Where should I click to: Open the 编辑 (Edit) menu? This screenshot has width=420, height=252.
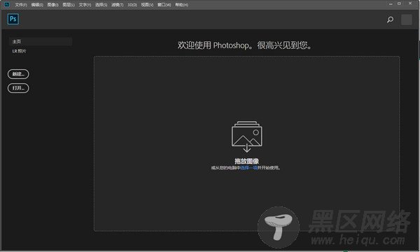(x=37, y=5)
